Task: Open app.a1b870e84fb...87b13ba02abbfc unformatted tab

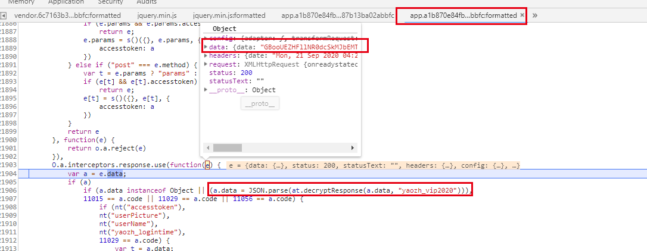Action: [x=338, y=15]
